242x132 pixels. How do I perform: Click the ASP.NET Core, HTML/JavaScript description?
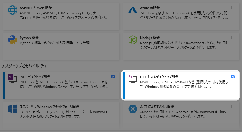click(x=64, y=15)
